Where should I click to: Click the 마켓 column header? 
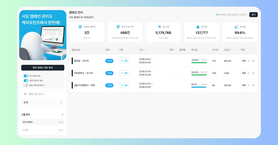(171, 50)
